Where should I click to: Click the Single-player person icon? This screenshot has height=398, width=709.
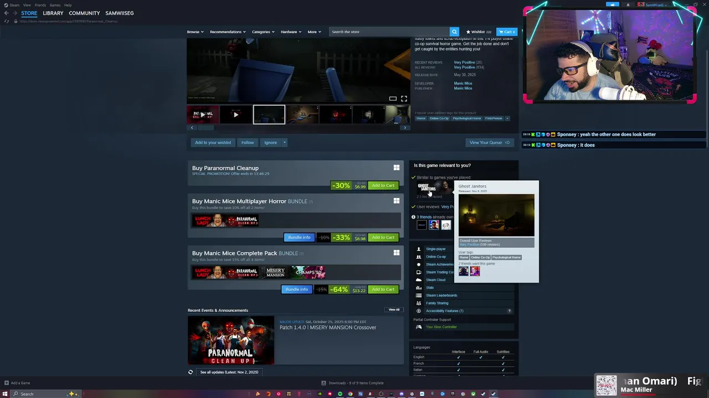coord(419,249)
